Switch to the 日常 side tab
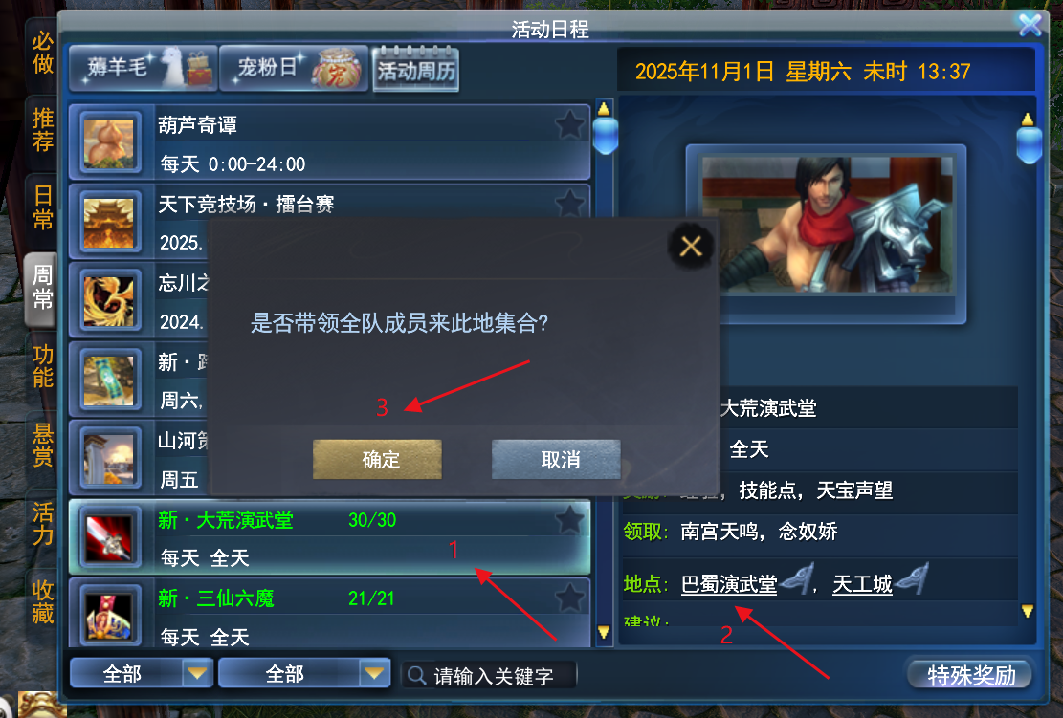The width and height of the screenshot is (1063, 718). tap(42, 208)
